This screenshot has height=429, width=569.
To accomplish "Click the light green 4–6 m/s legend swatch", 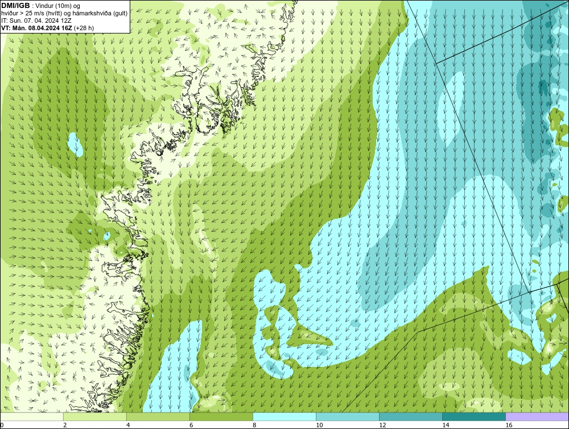I will (158, 416).
